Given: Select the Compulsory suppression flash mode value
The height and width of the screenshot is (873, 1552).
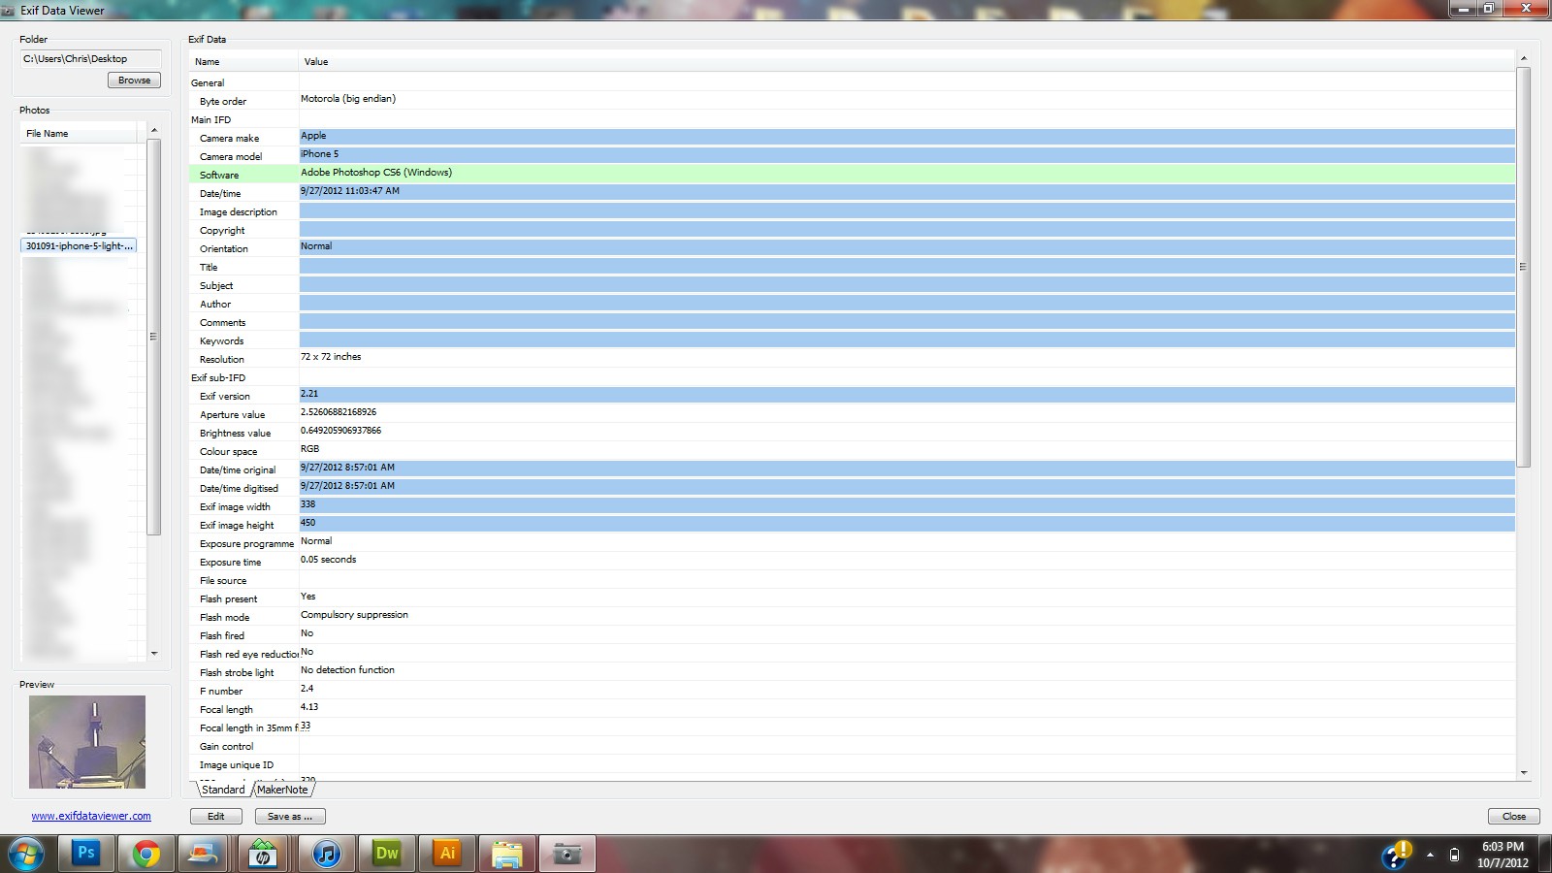Looking at the screenshot, I should point(354,615).
